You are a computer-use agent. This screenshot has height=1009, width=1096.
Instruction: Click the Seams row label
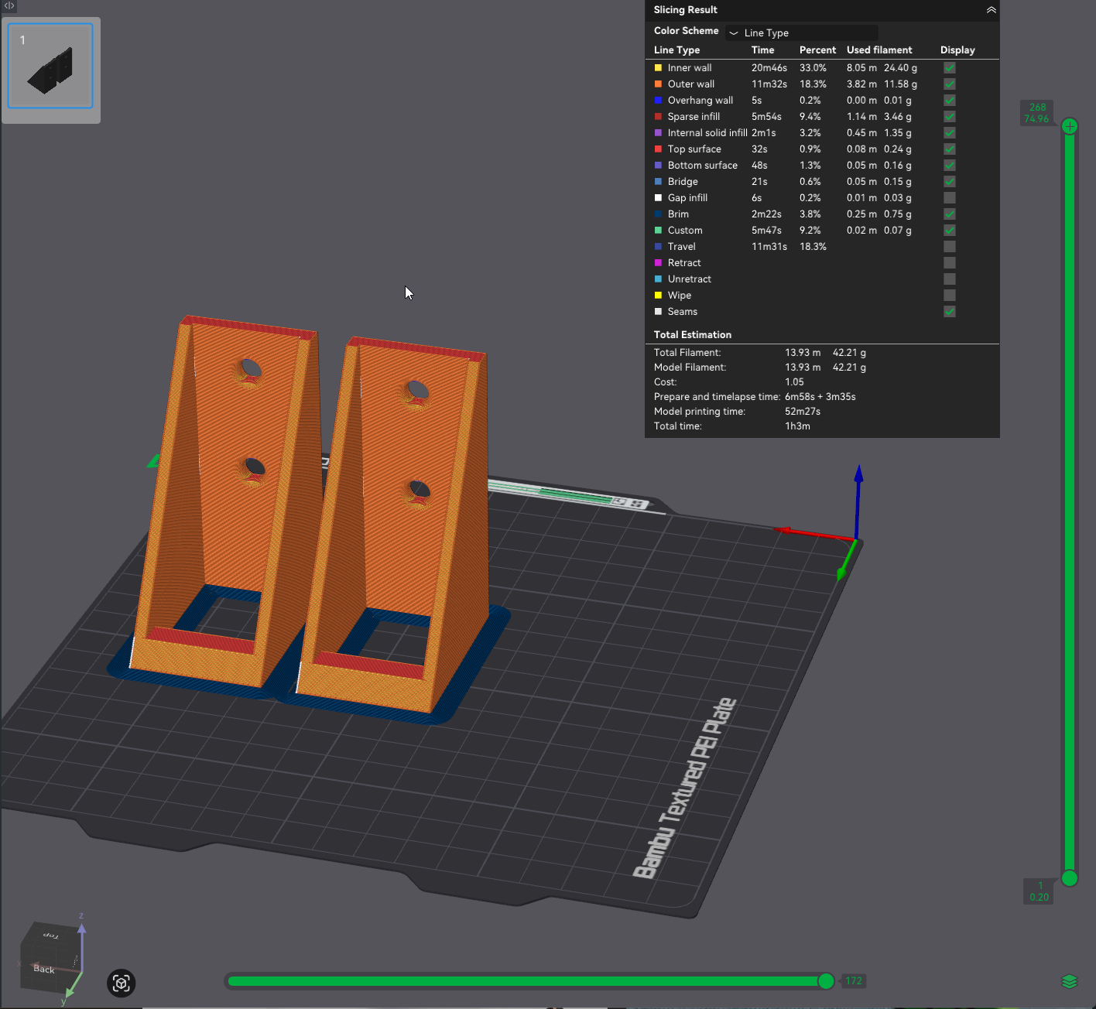(683, 312)
